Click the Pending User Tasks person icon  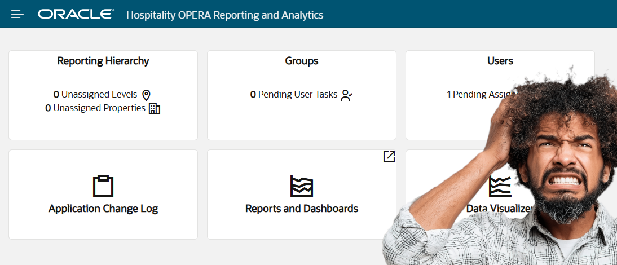coord(347,95)
